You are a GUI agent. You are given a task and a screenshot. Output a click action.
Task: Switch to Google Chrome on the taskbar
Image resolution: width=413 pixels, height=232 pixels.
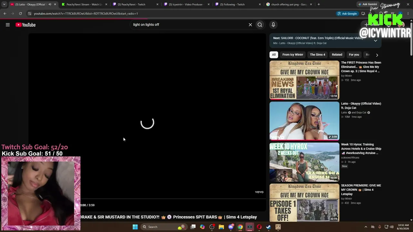pos(240,227)
